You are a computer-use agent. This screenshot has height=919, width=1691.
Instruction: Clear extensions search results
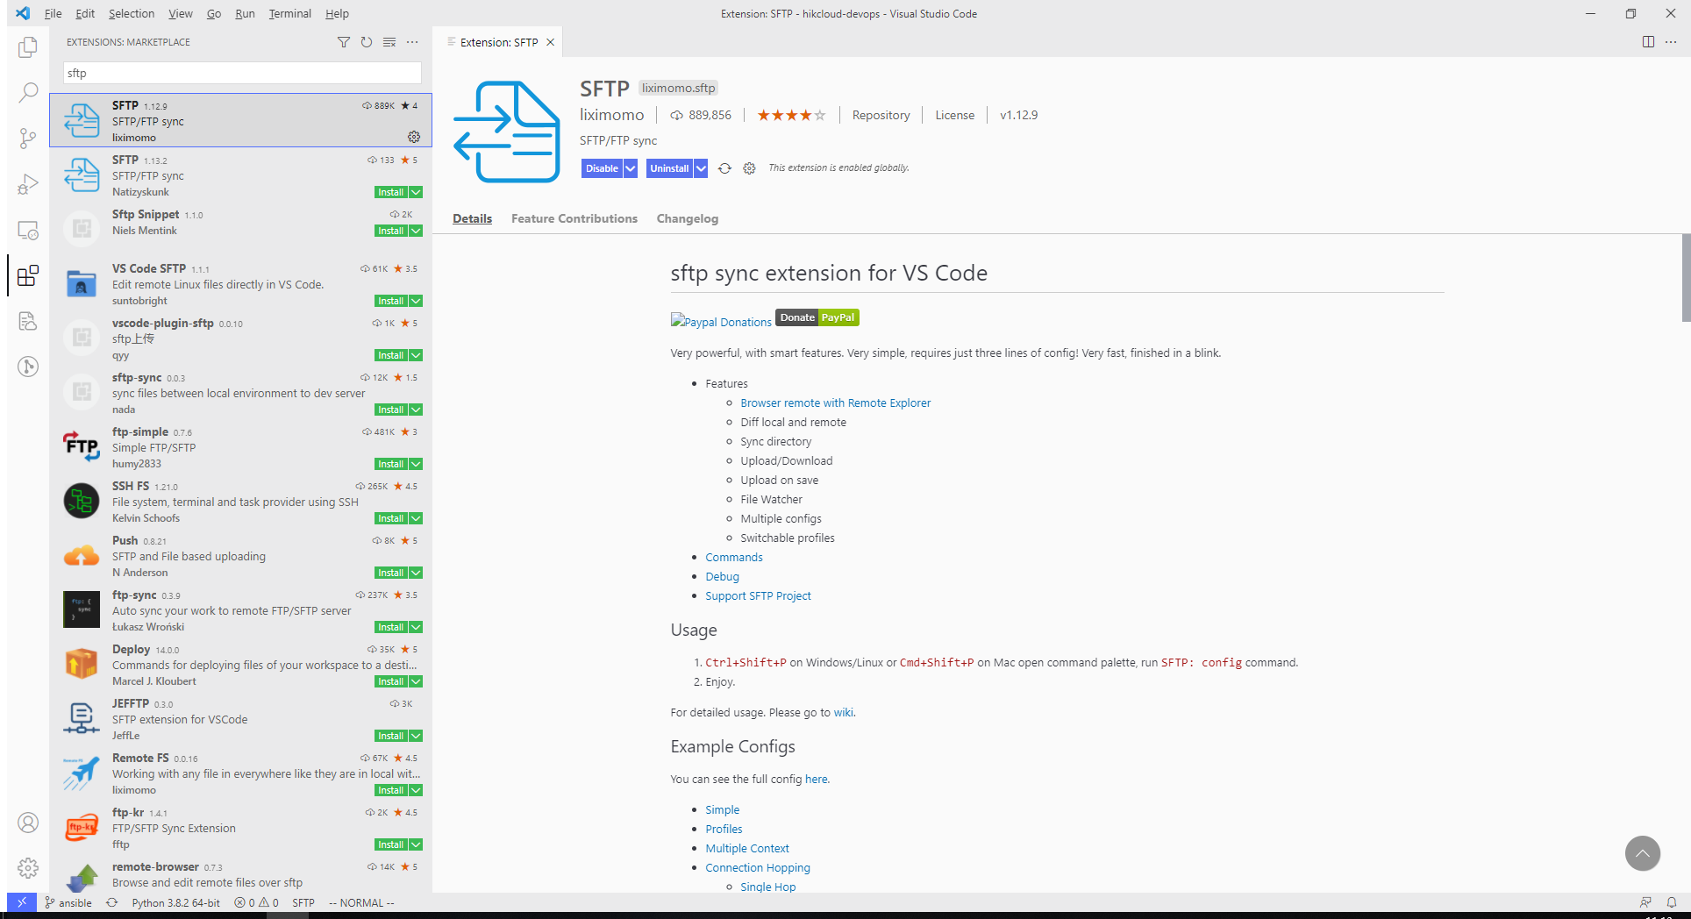coord(389,42)
